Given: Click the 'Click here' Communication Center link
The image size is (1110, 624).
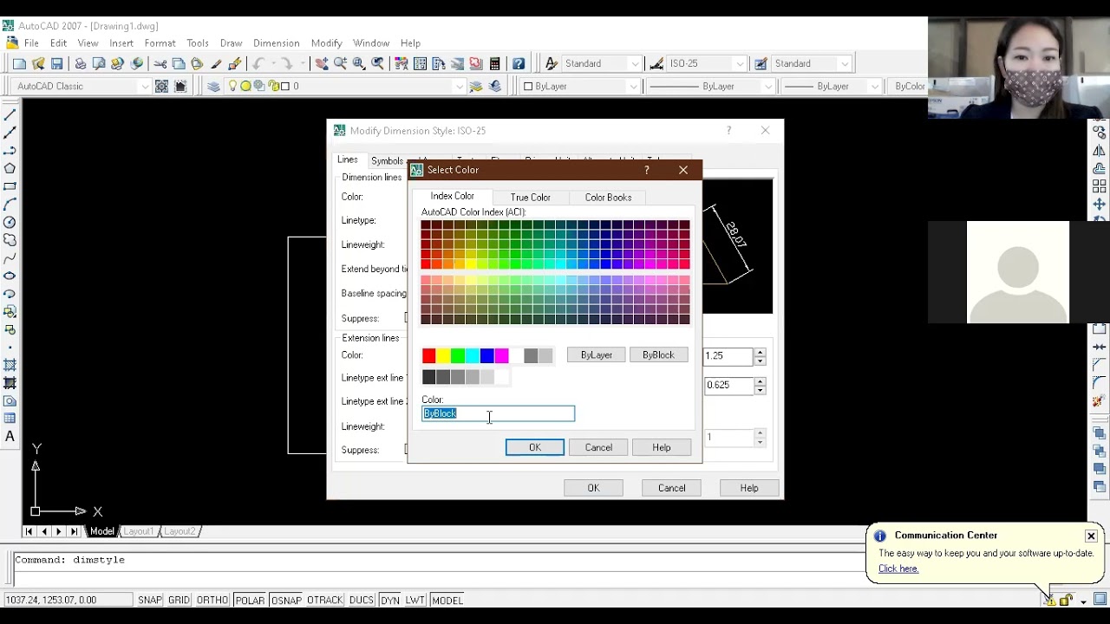Looking at the screenshot, I should point(898,569).
